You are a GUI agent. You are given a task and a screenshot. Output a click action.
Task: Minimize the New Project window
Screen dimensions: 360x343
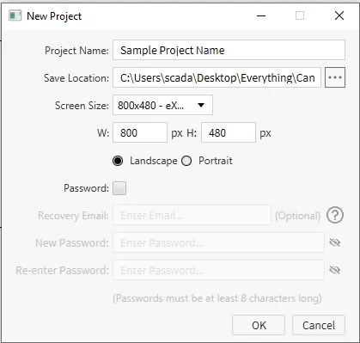pos(261,15)
